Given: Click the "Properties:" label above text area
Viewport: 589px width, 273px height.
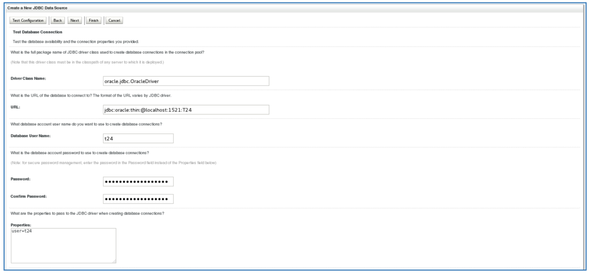Looking at the screenshot, I should click(x=21, y=224).
